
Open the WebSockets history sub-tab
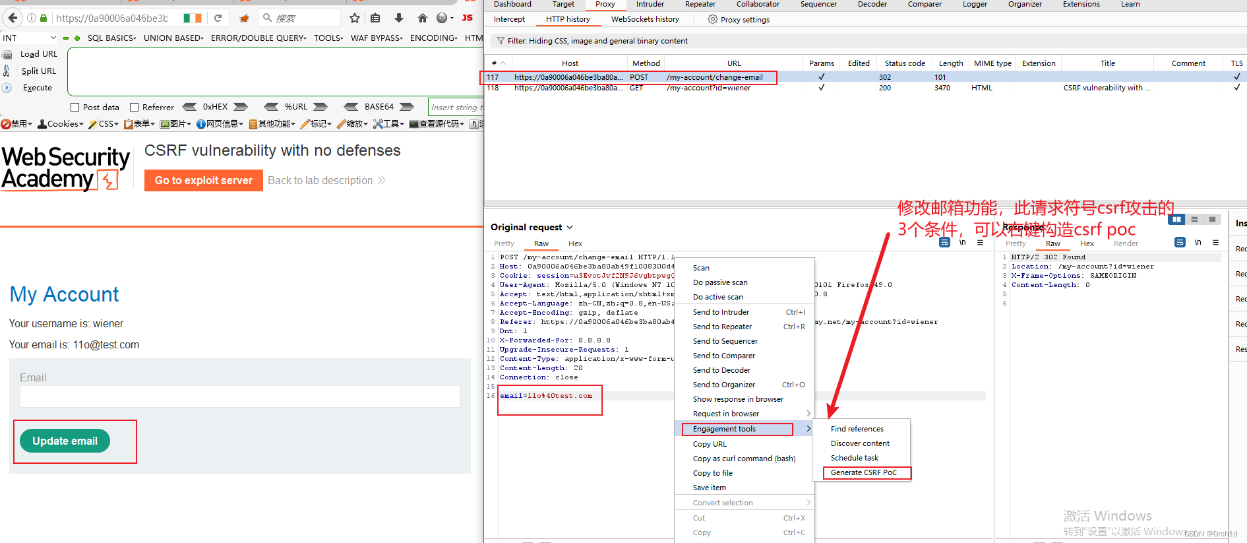point(645,20)
